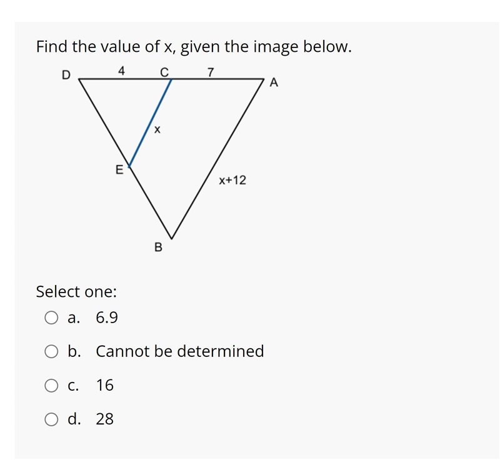Viewport: 500px width, 462px height.
Task: Click vertex label D in the diagram
Action: 66,75
